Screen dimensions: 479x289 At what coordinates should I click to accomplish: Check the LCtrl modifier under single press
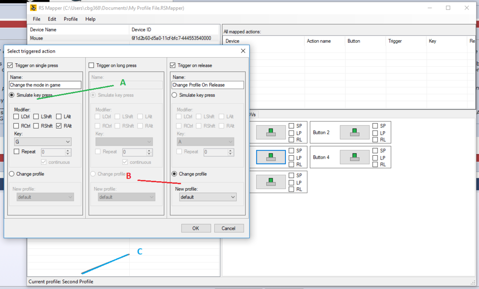[x=16, y=116]
